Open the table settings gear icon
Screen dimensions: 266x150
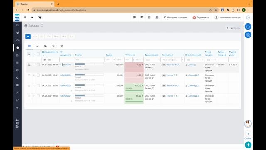click(29, 55)
